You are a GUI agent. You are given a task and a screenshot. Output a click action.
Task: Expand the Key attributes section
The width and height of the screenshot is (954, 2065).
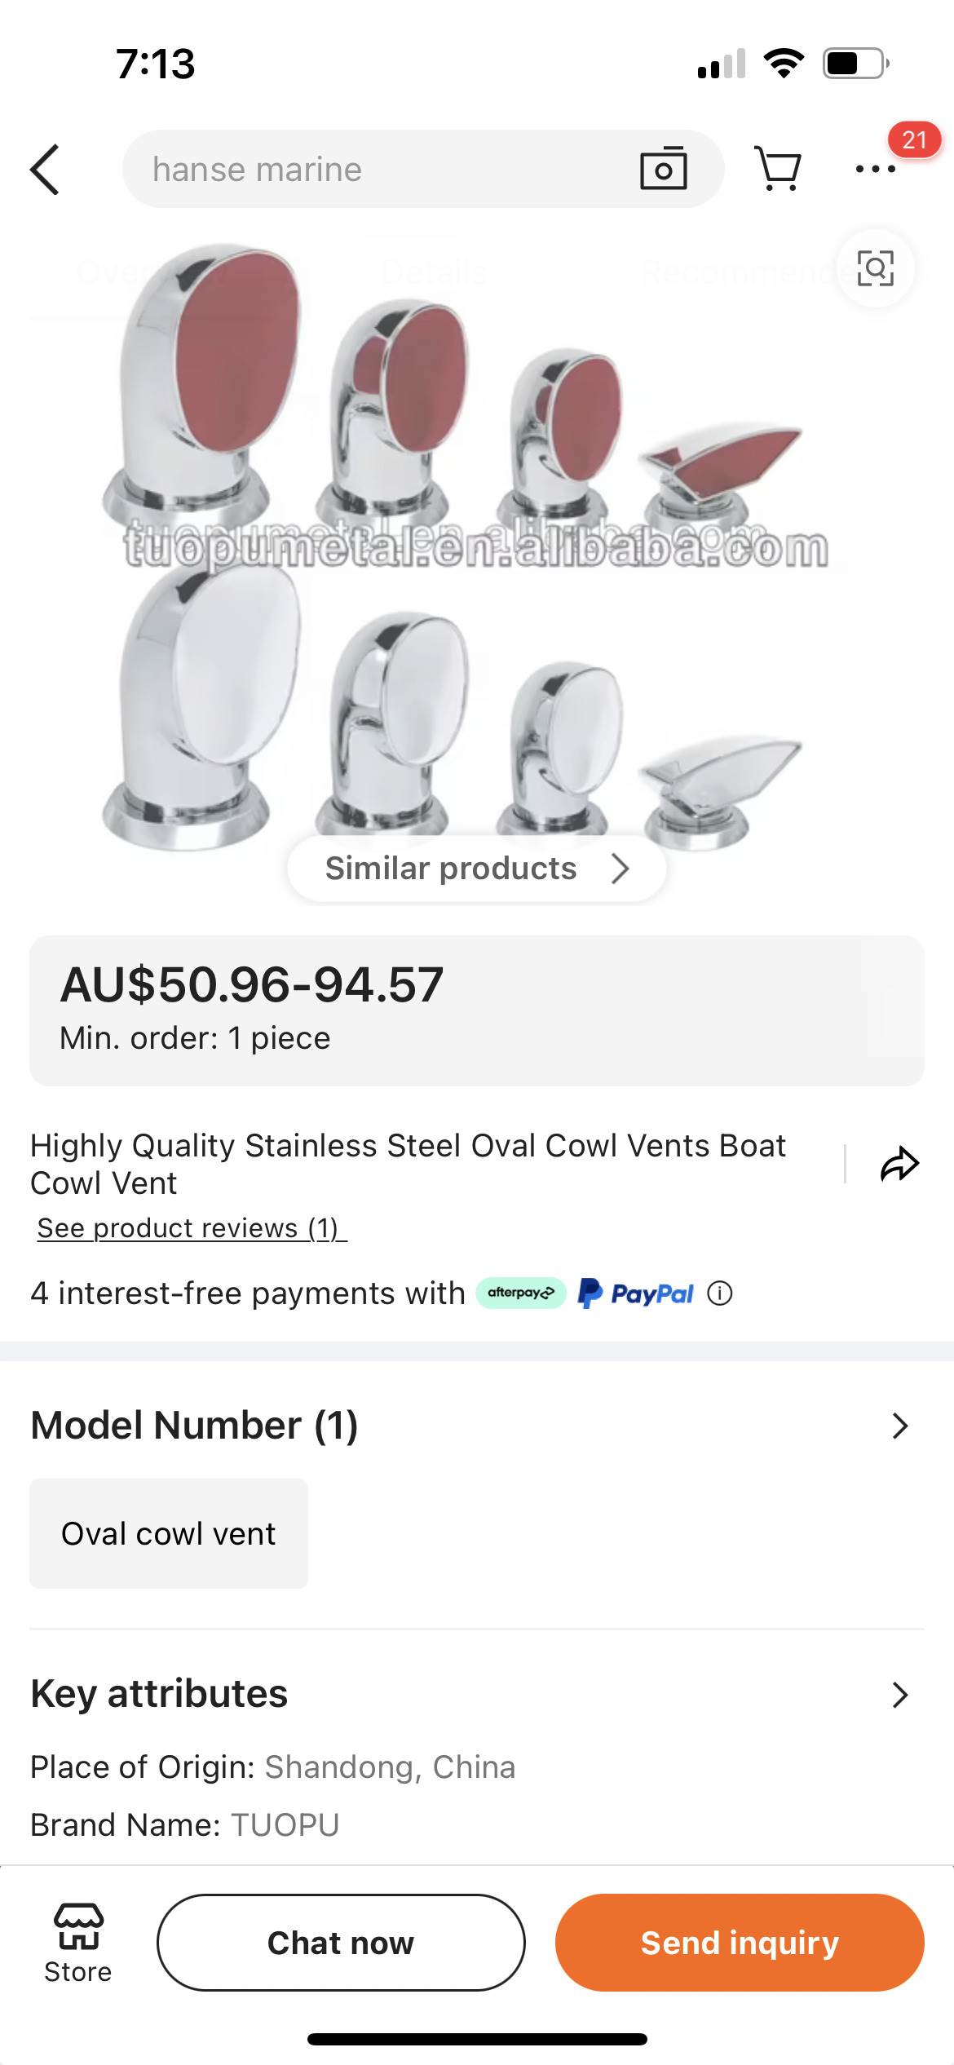tap(899, 1695)
